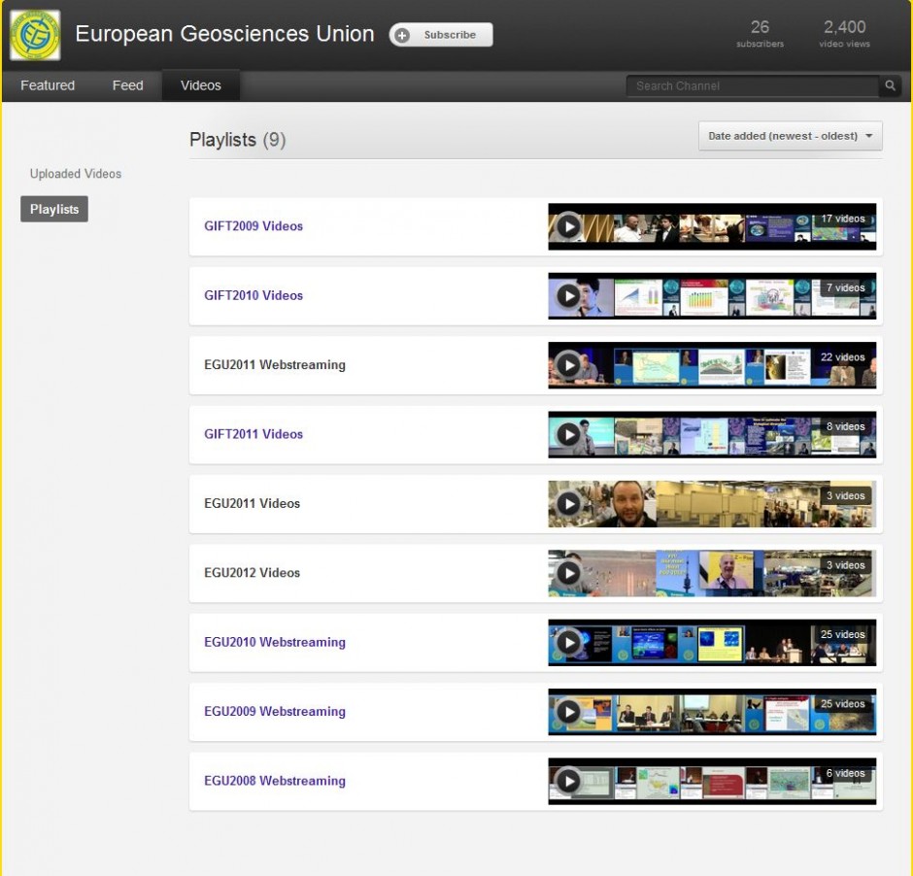Click the Search Channel input field
The image size is (913, 876).
tap(753, 85)
